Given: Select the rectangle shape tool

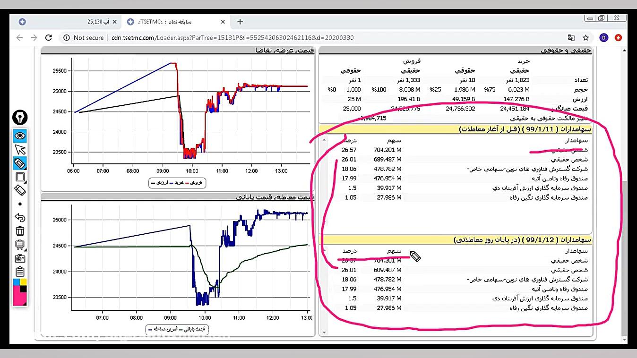Looking at the screenshot, I should pos(20,177).
